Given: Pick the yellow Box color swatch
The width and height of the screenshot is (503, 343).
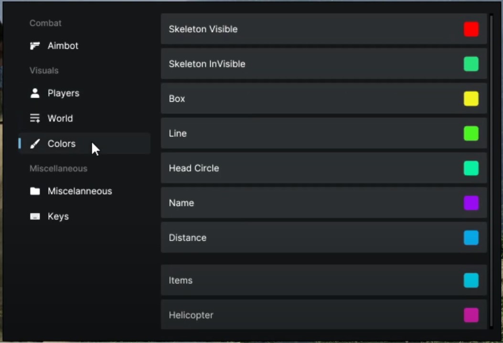Looking at the screenshot, I should point(471,99).
